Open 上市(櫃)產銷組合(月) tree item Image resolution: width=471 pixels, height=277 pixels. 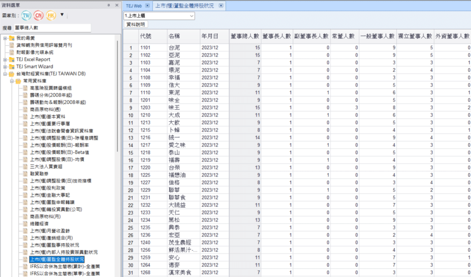52,238
